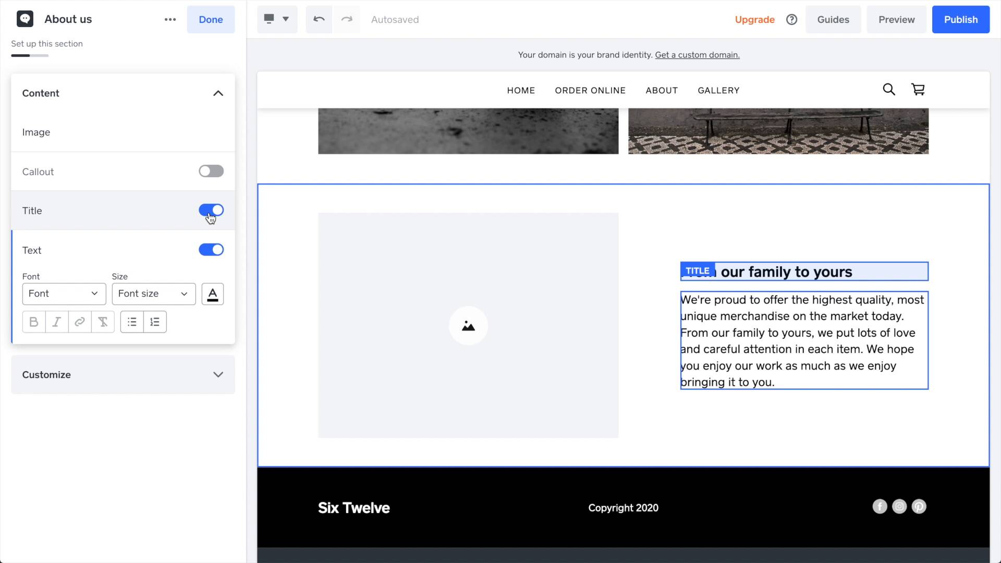Insert a bulleted list

132,322
